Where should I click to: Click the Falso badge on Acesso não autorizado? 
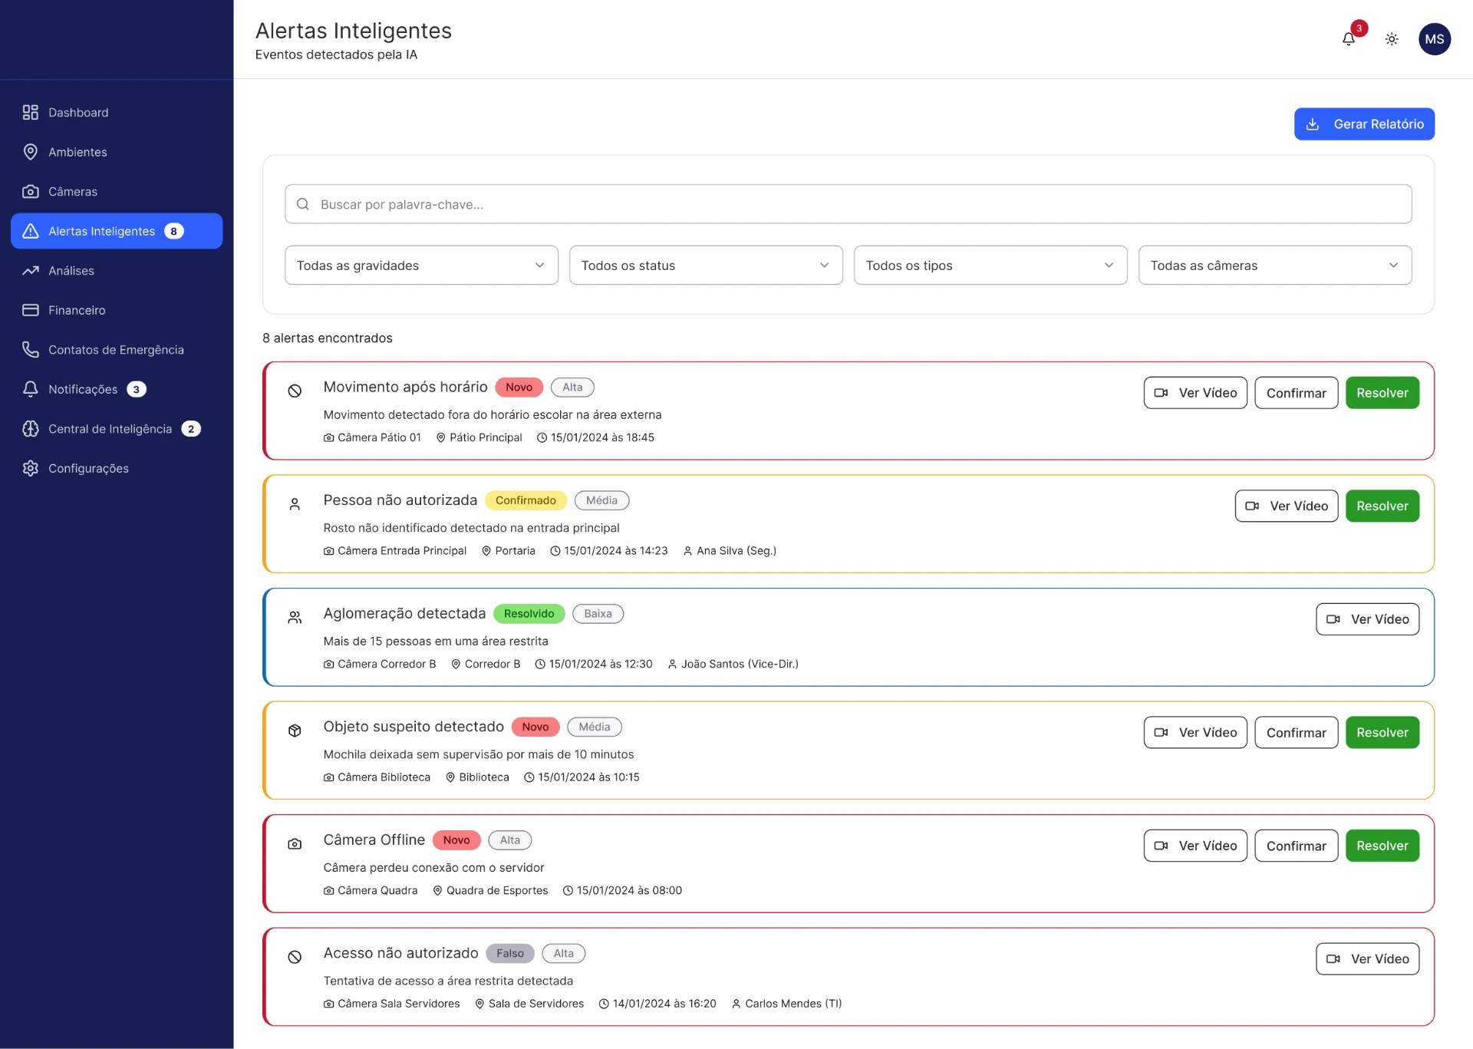tap(510, 954)
